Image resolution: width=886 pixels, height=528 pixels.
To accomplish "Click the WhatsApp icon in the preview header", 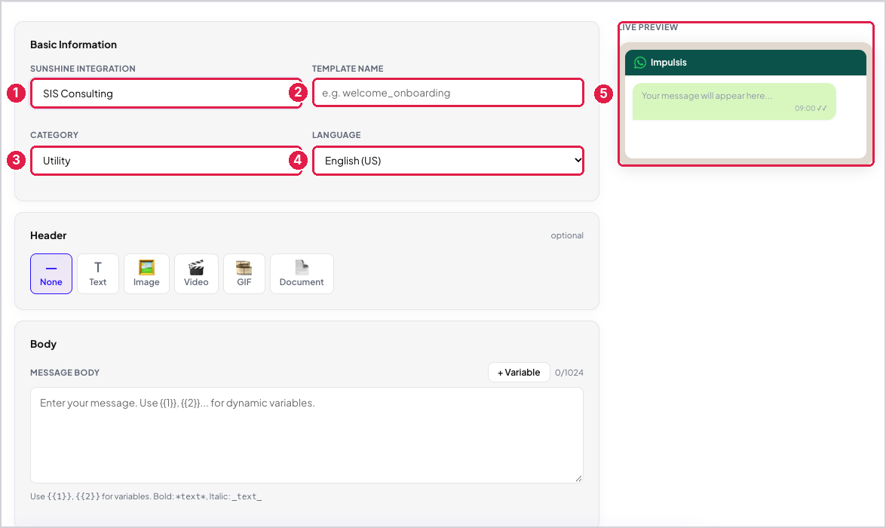I will click(639, 63).
